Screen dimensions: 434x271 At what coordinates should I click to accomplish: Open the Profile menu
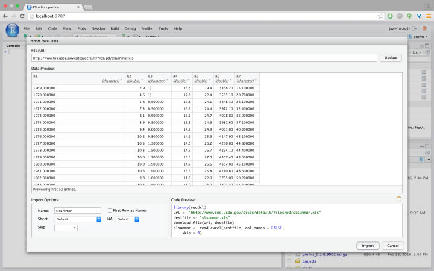146,28
